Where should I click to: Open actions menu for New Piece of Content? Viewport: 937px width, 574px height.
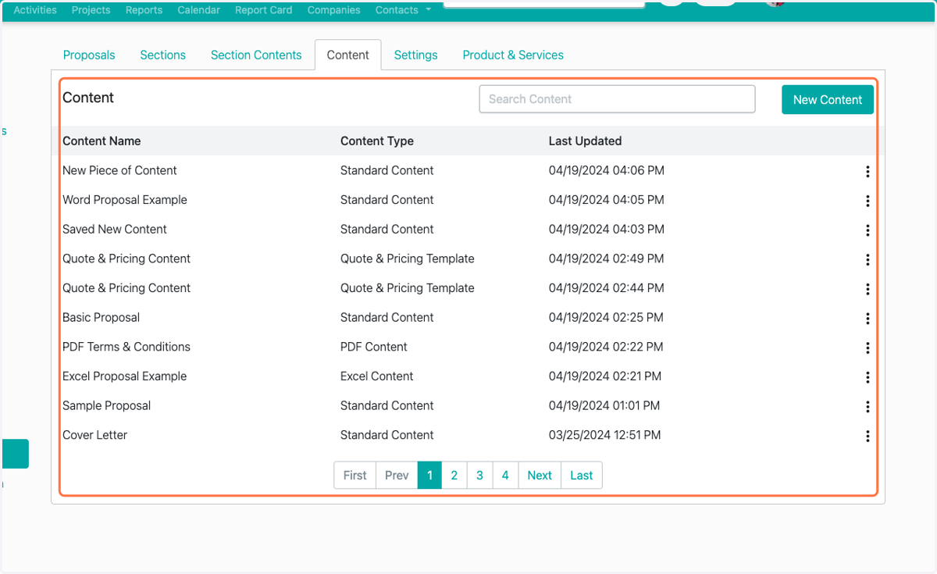pyautogui.click(x=868, y=172)
